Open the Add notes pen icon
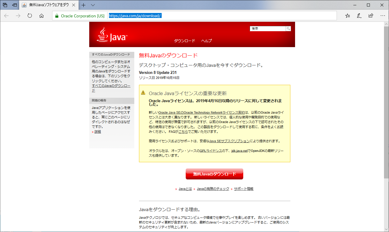 [359, 16]
